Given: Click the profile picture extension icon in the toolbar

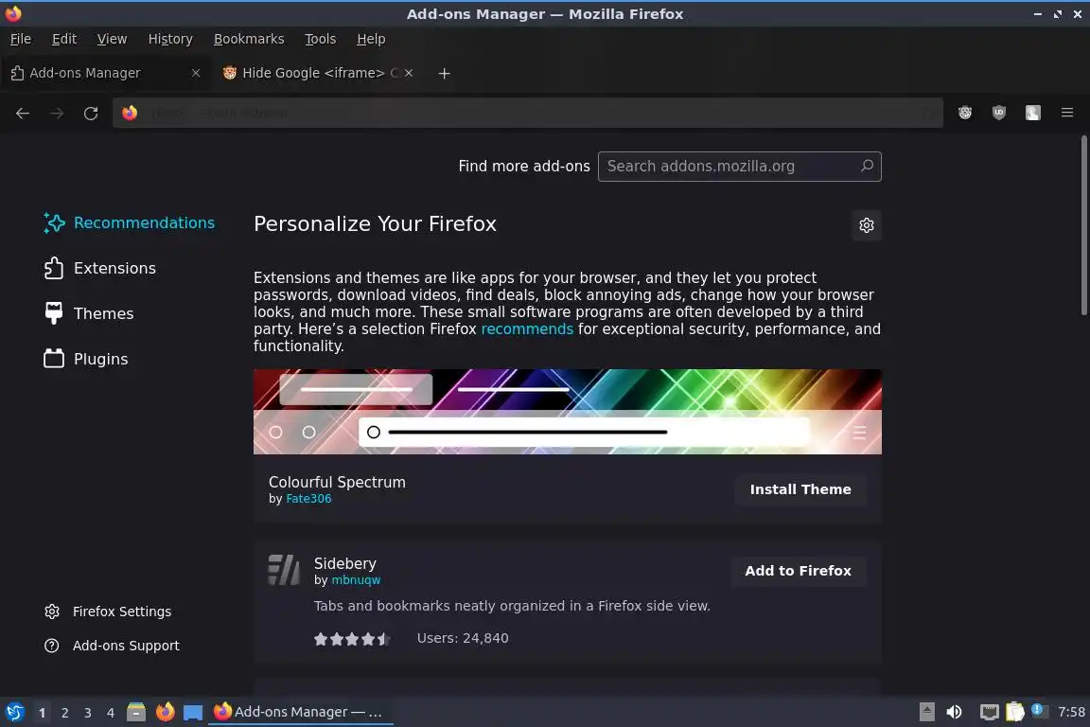Looking at the screenshot, I should point(1033,113).
